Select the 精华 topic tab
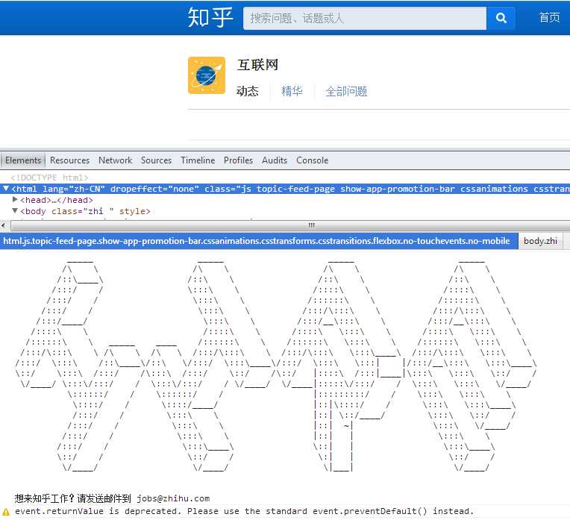This screenshot has width=570, height=520. pos(292,91)
